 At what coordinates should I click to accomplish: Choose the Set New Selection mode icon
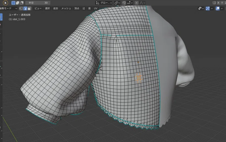[x=13, y=3]
